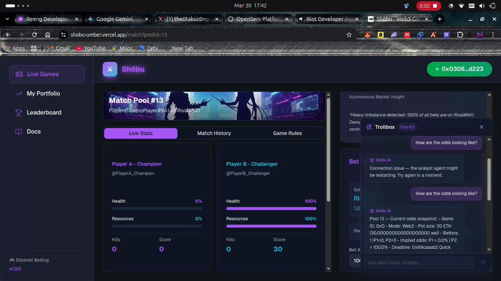
Task: Click the Shōbu crossed-swords logo icon
Action: pyautogui.click(x=110, y=69)
